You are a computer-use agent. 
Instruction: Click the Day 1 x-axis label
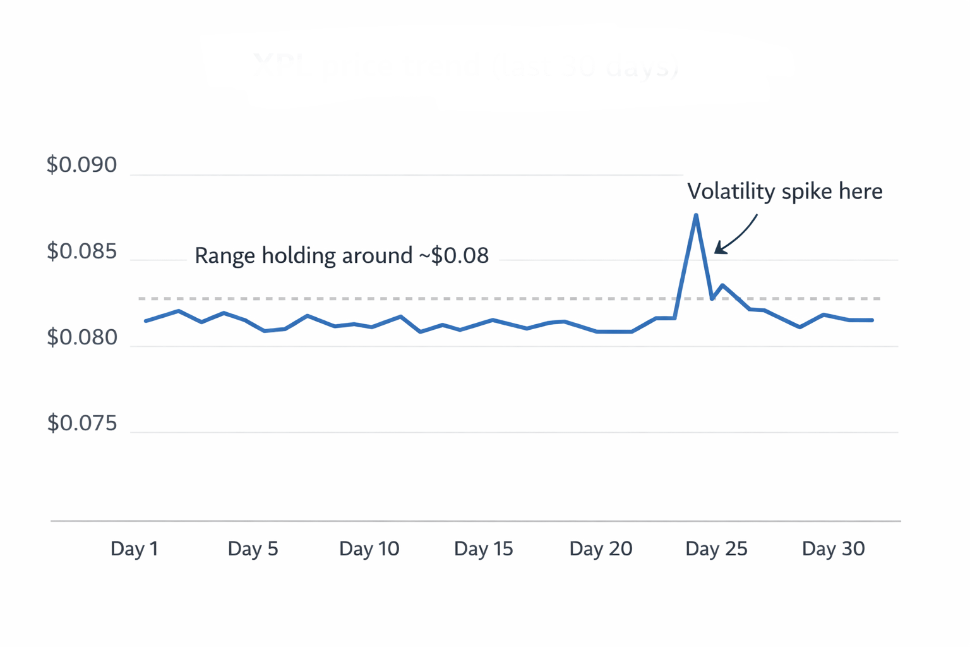(x=134, y=548)
